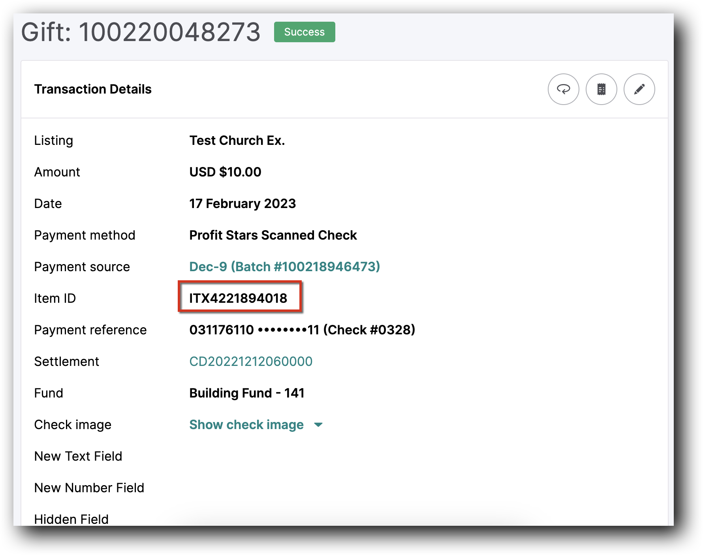Click the New Number Field row
The width and height of the screenshot is (703, 555).
point(89,487)
